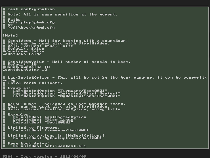Click the active 'CountdownValue 10' line
Viewport: 210px width, 158px height.
tap(25, 70)
